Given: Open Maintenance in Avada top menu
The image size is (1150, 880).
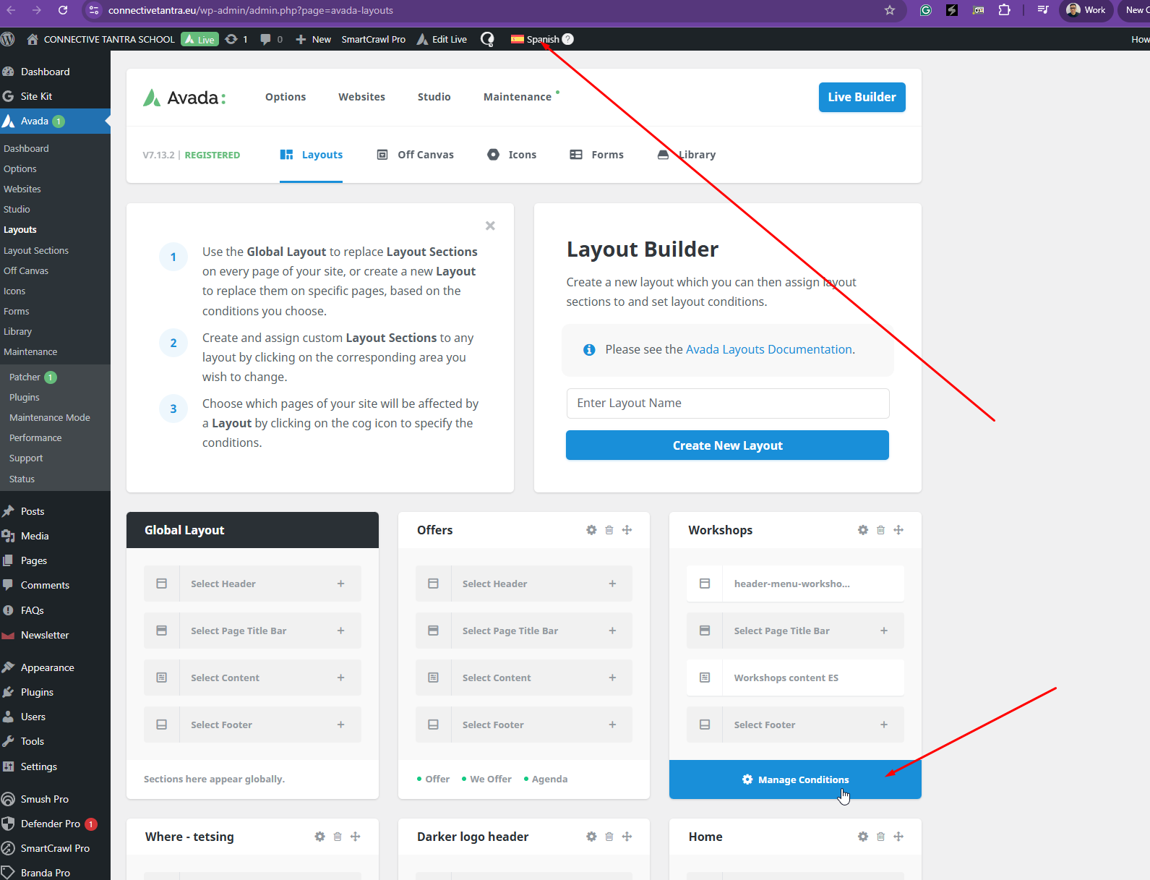Looking at the screenshot, I should pos(518,97).
